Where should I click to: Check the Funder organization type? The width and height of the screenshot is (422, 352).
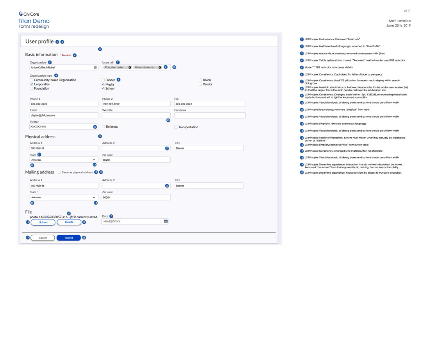point(103,80)
